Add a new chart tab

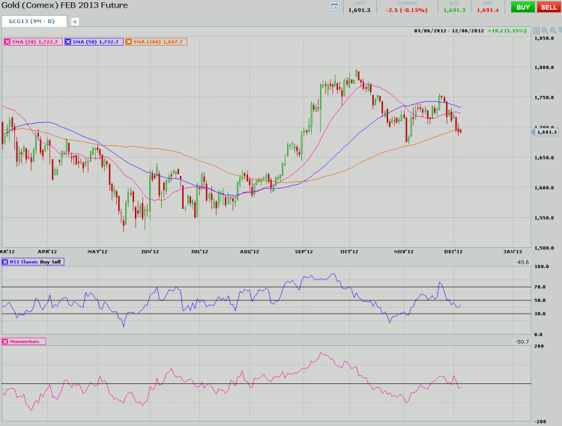point(74,22)
